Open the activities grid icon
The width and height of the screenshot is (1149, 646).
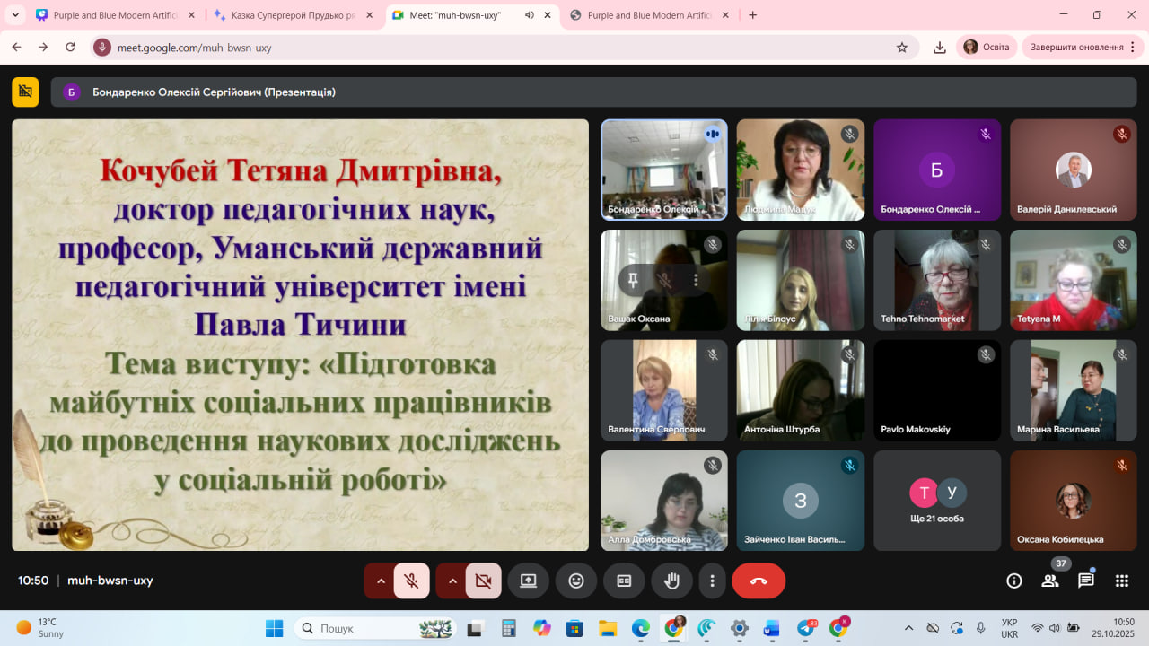[x=1121, y=581]
